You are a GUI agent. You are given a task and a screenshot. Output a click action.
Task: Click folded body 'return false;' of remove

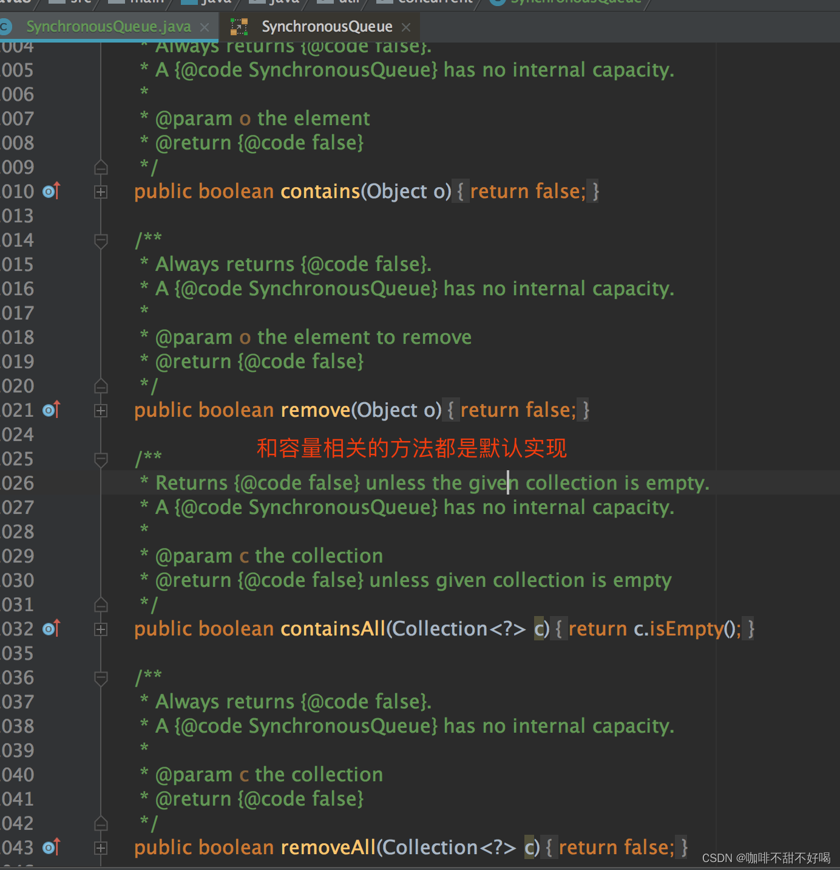(518, 410)
